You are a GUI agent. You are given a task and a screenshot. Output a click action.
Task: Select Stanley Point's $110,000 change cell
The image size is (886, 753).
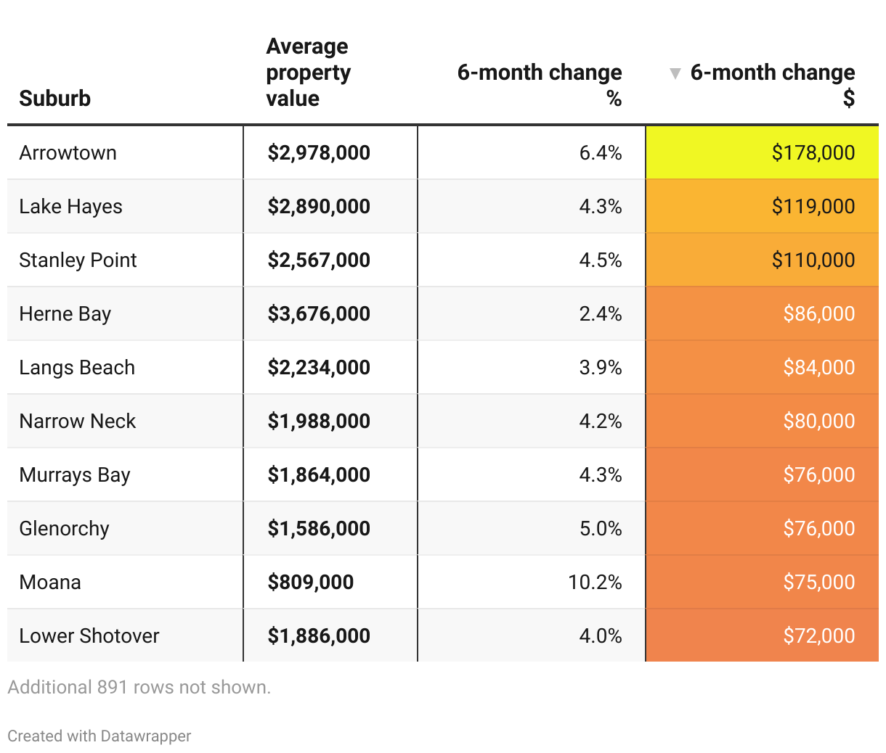tap(762, 260)
